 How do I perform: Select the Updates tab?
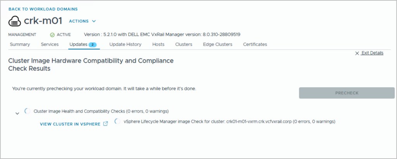coord(78,44)
